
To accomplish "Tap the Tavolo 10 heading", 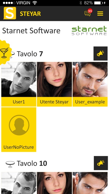I will pos(32,163).
